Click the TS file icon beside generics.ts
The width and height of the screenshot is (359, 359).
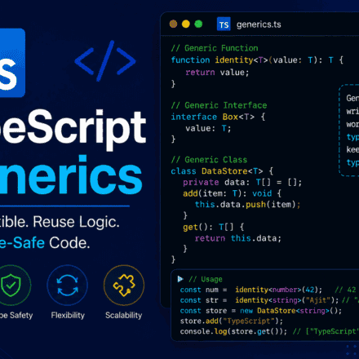224,24
